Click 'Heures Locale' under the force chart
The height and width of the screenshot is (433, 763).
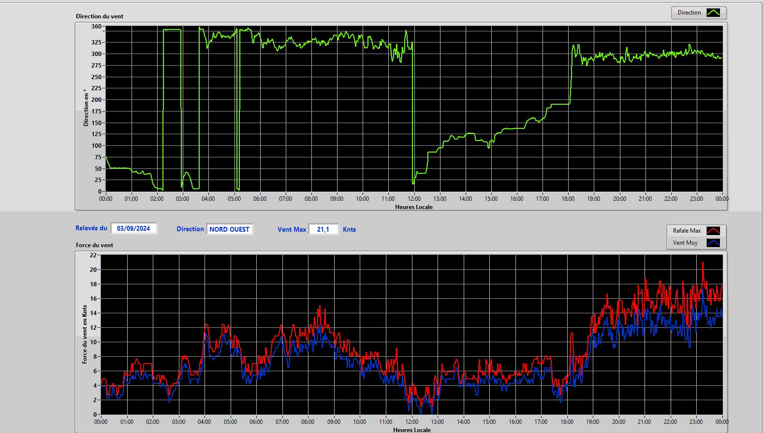click(412, 430)
